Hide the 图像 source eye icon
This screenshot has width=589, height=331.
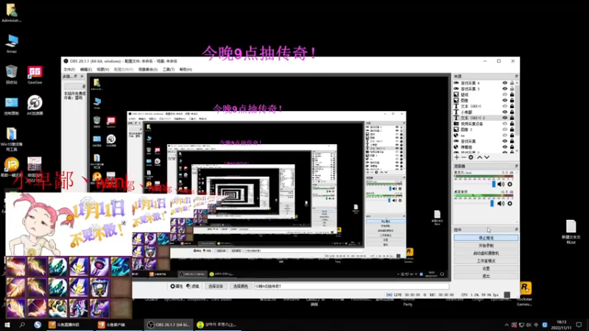505,100
